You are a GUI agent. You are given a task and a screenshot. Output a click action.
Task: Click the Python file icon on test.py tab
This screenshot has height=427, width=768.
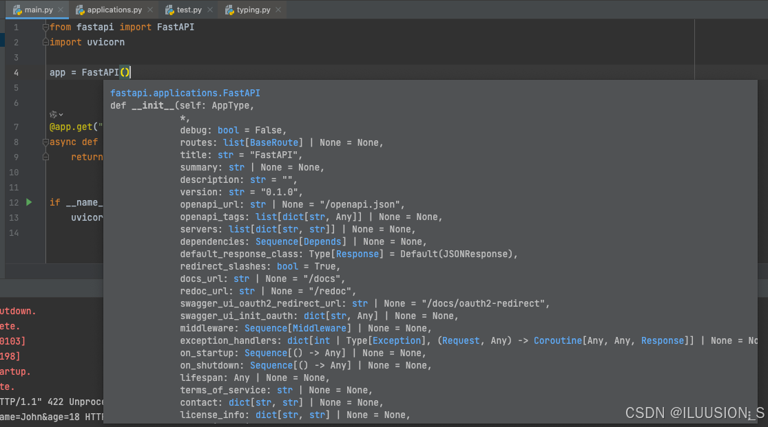[x=169, y=10]
